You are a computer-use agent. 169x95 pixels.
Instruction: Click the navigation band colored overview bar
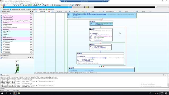[79, 7]
